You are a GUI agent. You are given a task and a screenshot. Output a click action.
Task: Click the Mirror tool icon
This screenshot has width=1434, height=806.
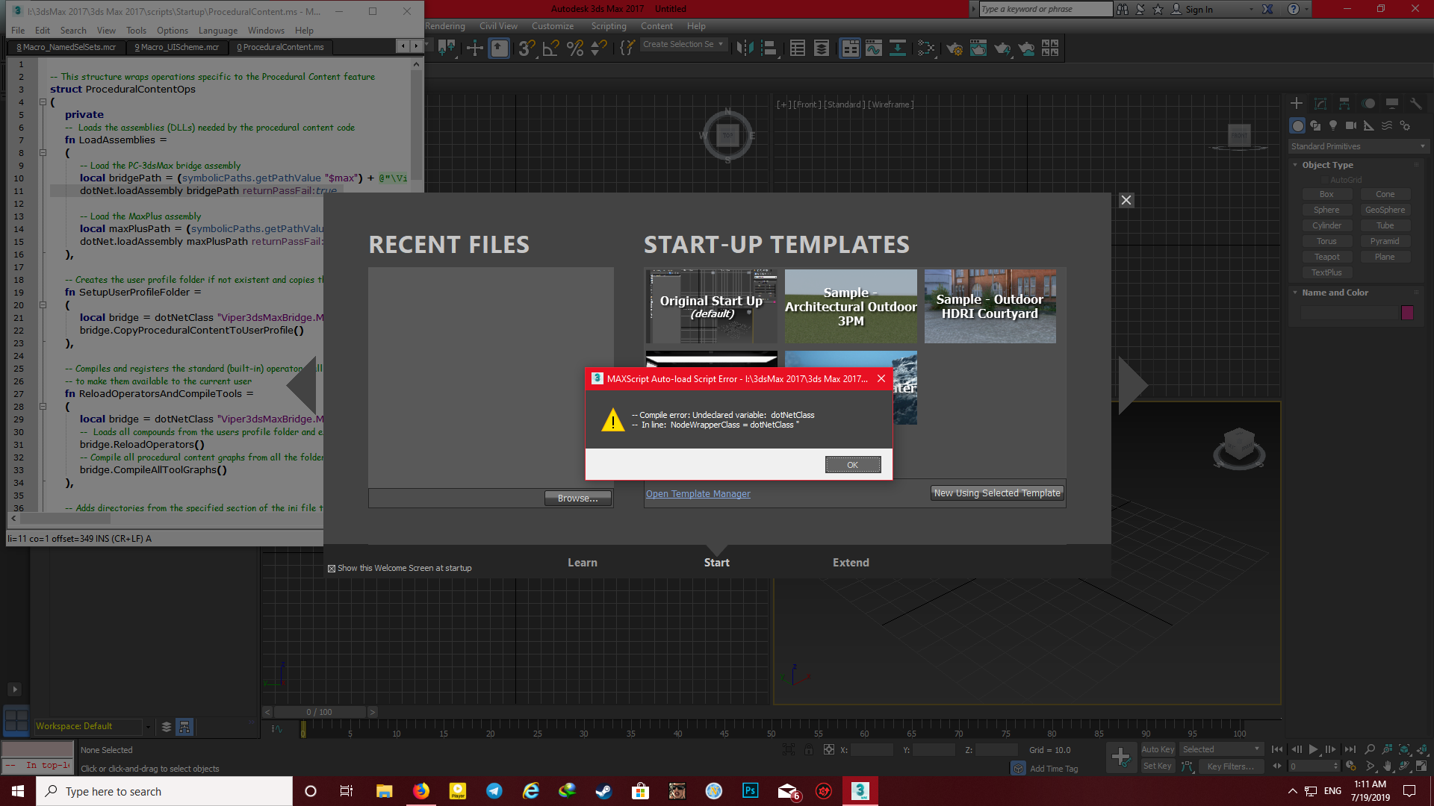click(745, 49)
